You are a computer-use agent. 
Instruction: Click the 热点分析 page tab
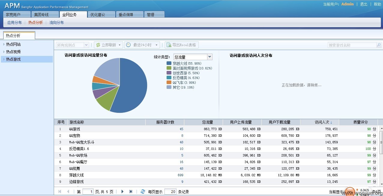[x=19, y=35]
